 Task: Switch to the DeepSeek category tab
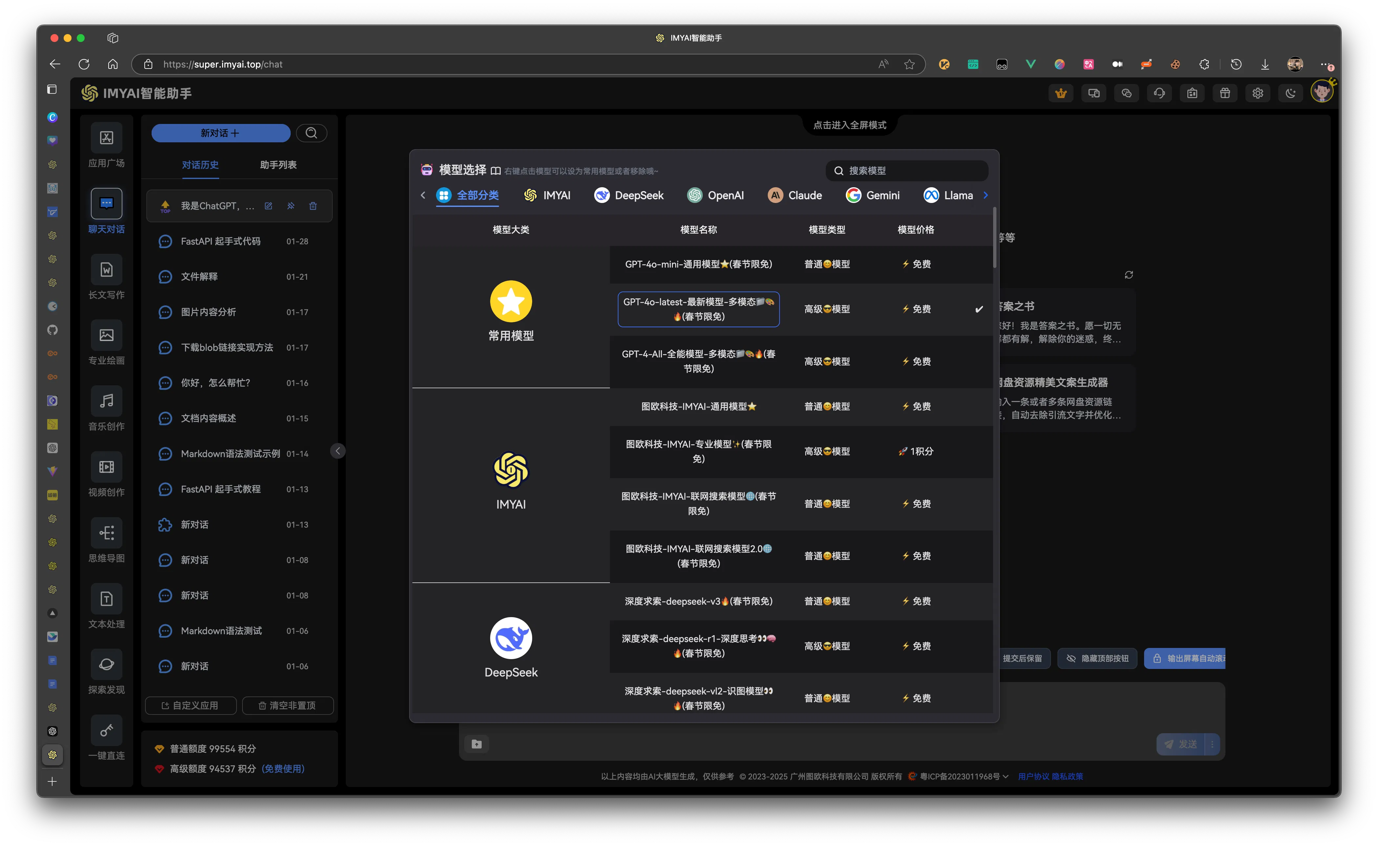coord(629,195)
